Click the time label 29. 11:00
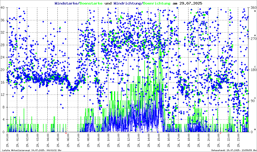The height and width of the screenshot is (152, 257). pyautogui.click(x=118, y=140)
